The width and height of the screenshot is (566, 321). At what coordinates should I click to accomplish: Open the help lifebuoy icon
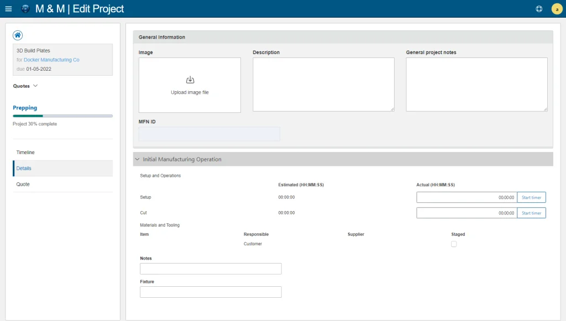pyautogui.click(x=539, y=9)
